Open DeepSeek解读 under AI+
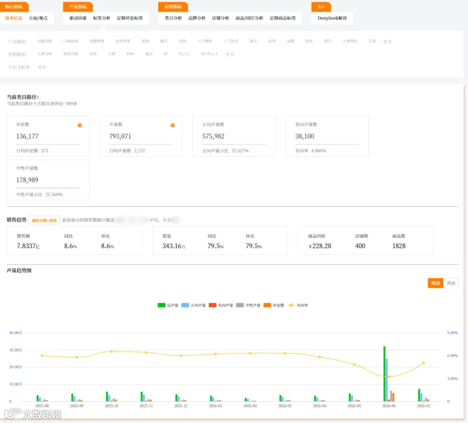This screenshot has height=423, width=468. [x=332, y=18]
